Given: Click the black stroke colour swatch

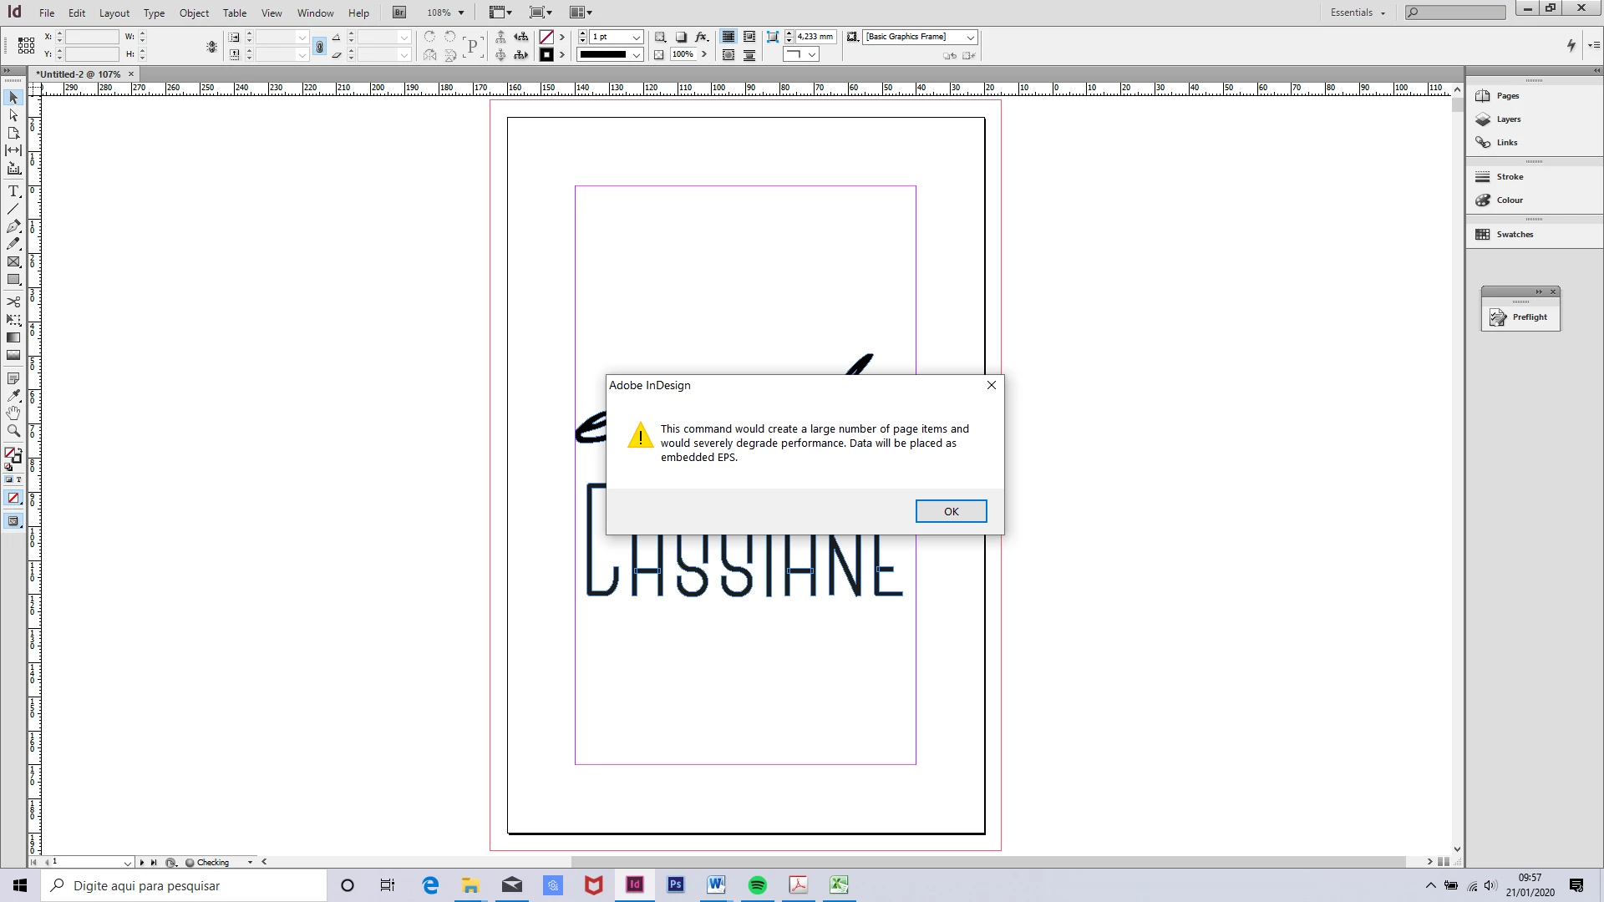Looking at the screenshot, I should pyautogui.click(x=546, y=55).
